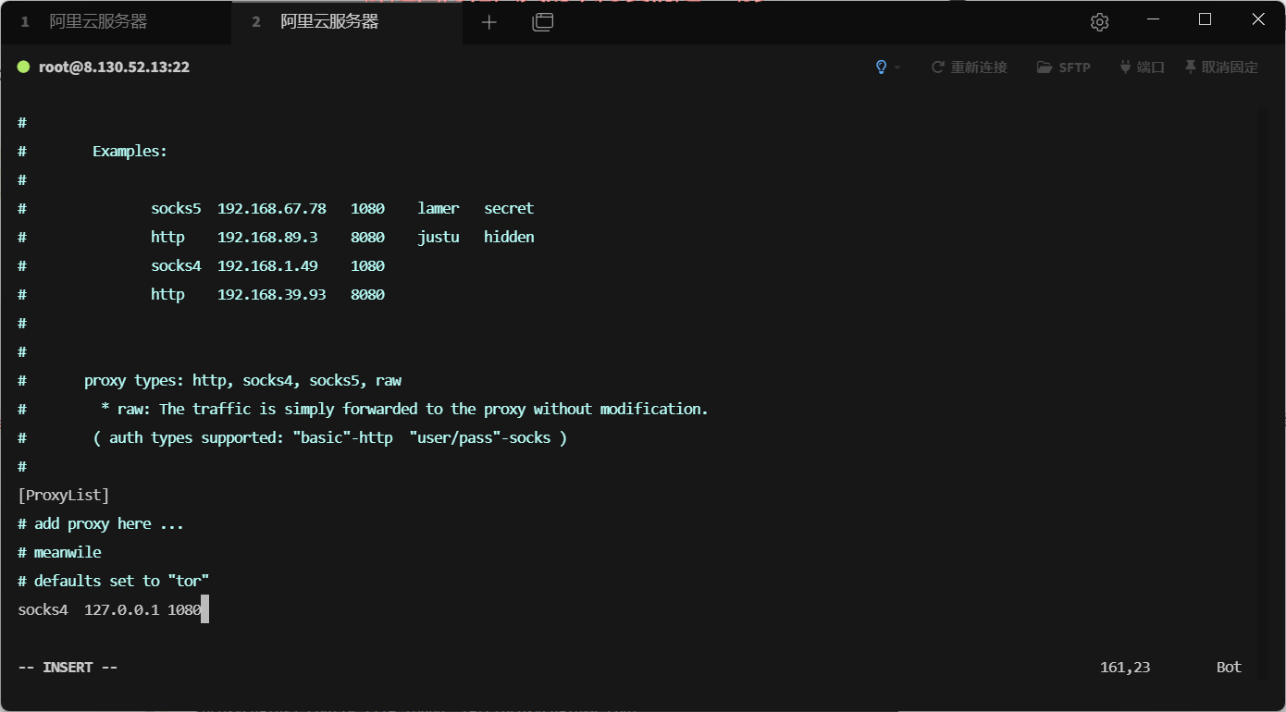This screenshot has width=1286, height=712.
Task: Select the second 阿里云服务器 tab
Action: pyautogui.click(x=347, y=22)
